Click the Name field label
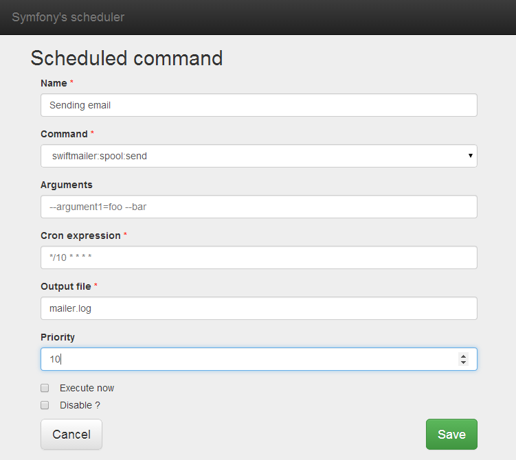Viewport: 516px width, 460px height. point(54,83)
